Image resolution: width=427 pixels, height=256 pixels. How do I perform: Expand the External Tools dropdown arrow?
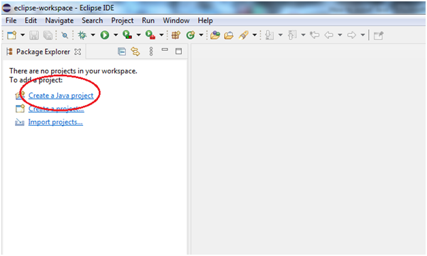coord(161,35)
